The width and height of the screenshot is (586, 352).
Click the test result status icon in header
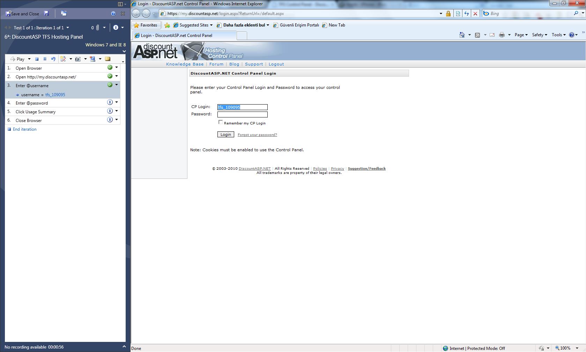click(116, 28)
